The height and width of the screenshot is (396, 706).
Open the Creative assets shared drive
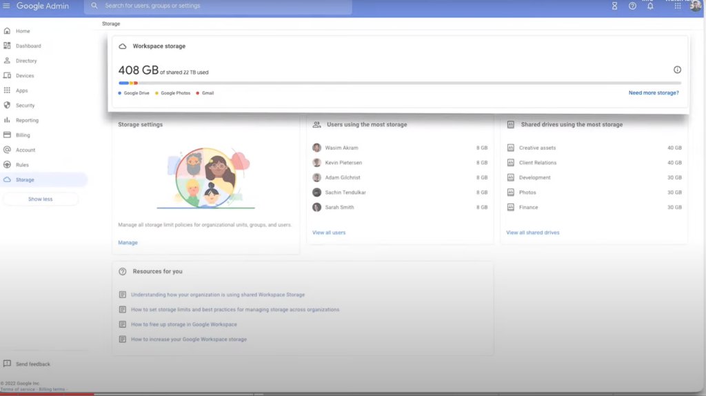[594, 148]
